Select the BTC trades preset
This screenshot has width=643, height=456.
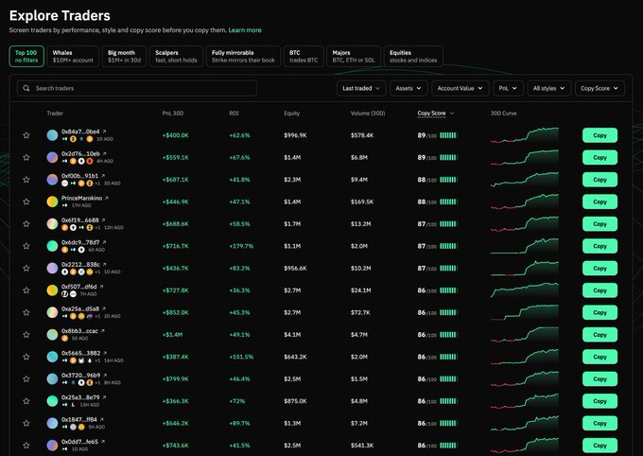click(x=304, y=56)
